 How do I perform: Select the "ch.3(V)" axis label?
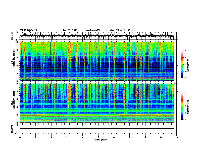12,129
